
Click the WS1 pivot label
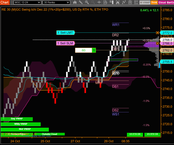coord(116,114)
